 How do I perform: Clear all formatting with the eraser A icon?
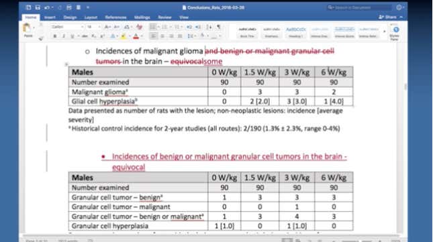(139, 27)
